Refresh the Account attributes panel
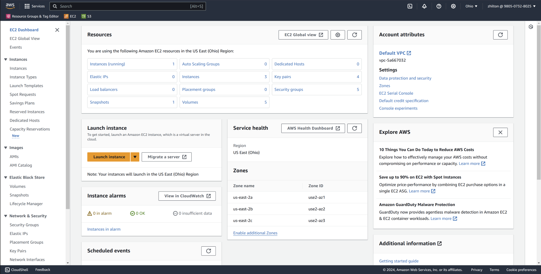Viewport: 541px width, 274px height. 500,35
